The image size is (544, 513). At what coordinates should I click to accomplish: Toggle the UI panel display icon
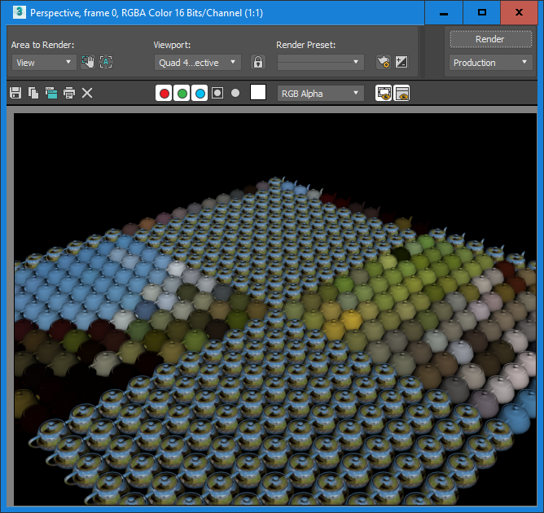pyautogui.click(x=401, y=94)
